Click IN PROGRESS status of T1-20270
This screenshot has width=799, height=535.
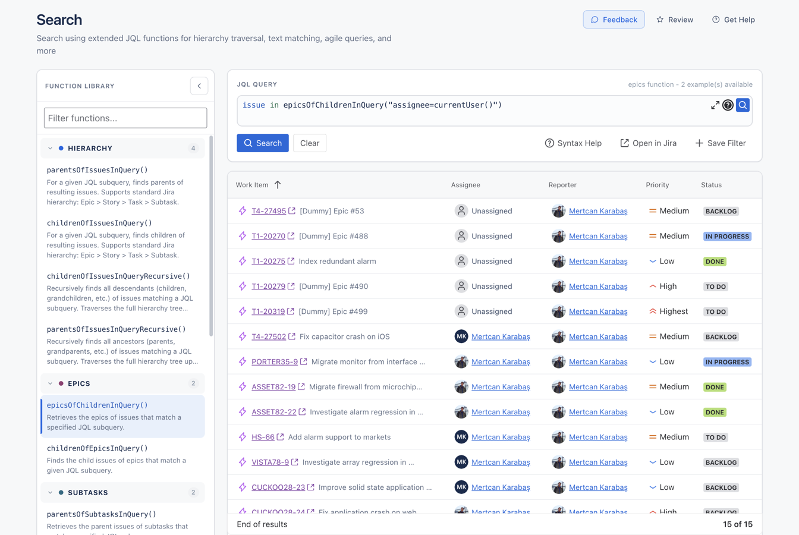pos(727,236)
